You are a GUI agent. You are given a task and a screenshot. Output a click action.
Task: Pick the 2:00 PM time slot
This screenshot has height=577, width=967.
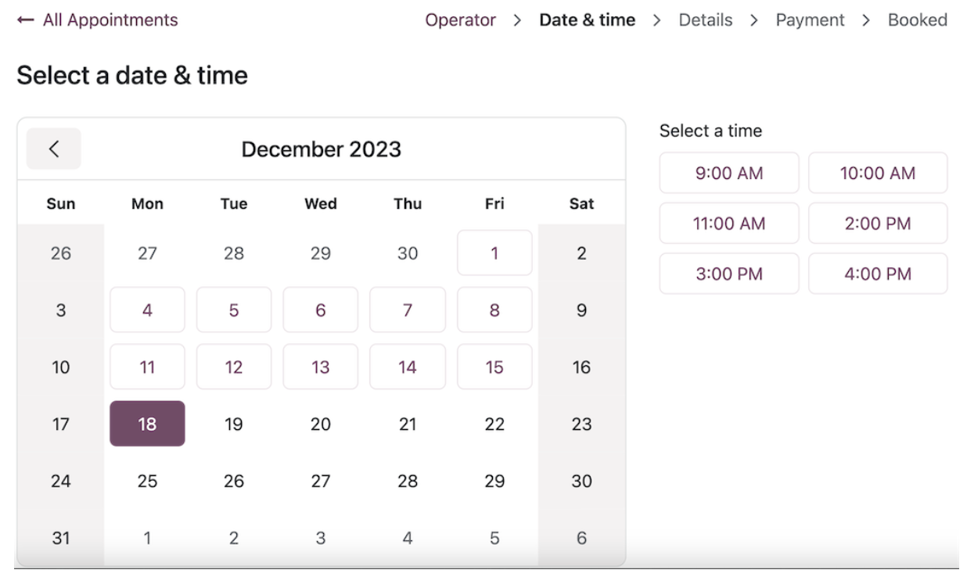point(878,223)
